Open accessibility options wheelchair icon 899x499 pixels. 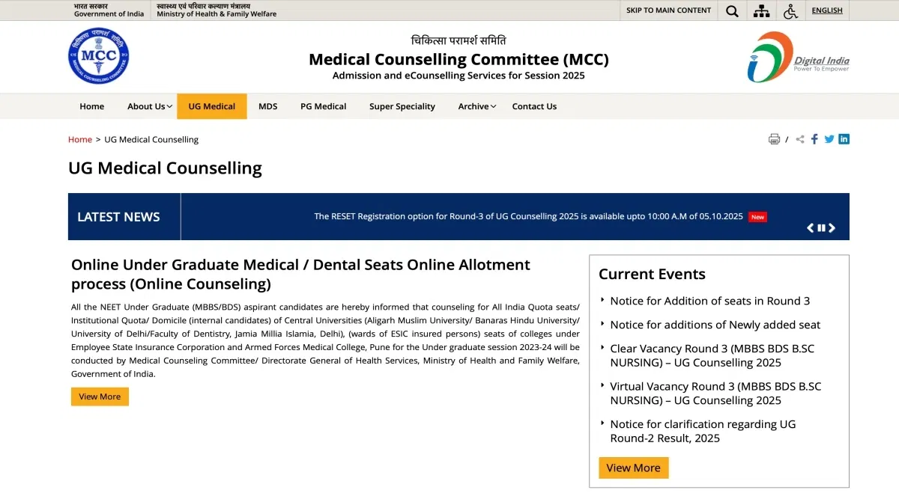pos(790,10)
